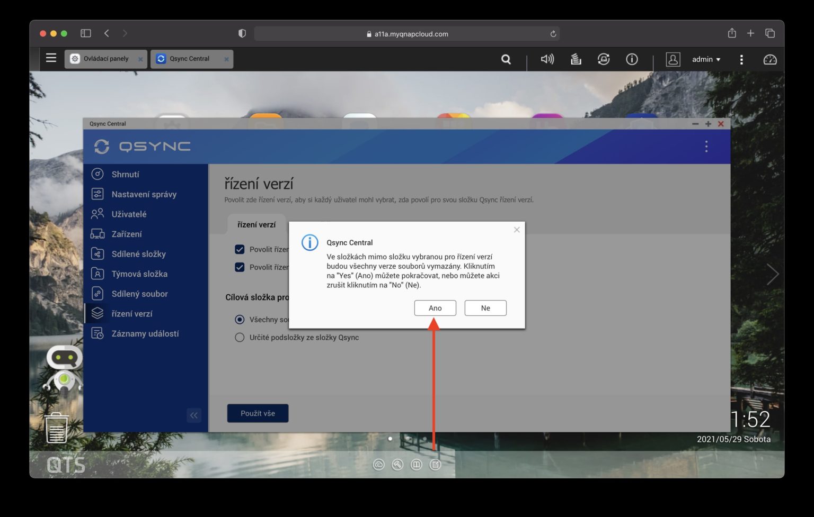Screen dimensions: 814x517
Task: Open the notifications bell sync icon
Action: [604, 59]
